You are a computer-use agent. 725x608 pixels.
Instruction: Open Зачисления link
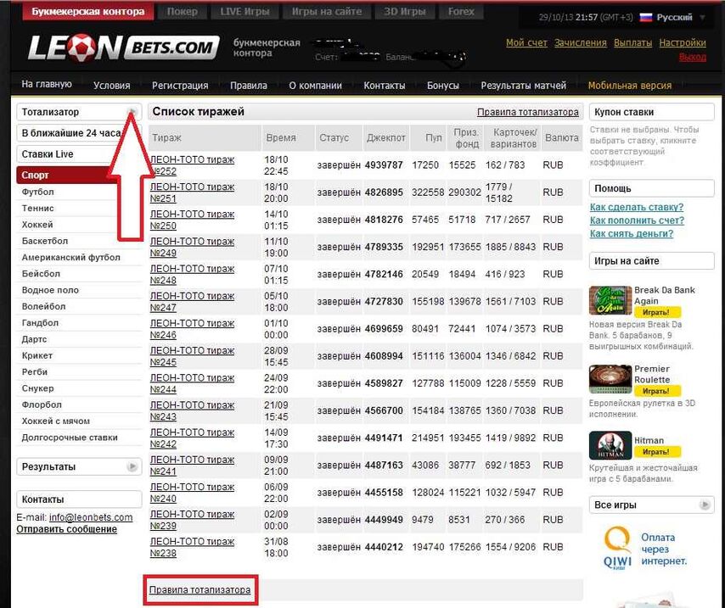581,42
